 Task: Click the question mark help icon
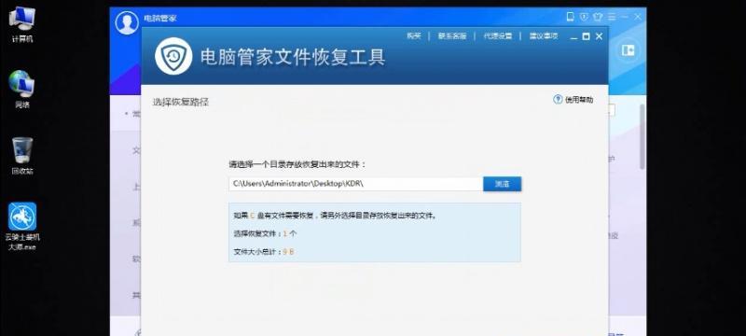(558, 100)
